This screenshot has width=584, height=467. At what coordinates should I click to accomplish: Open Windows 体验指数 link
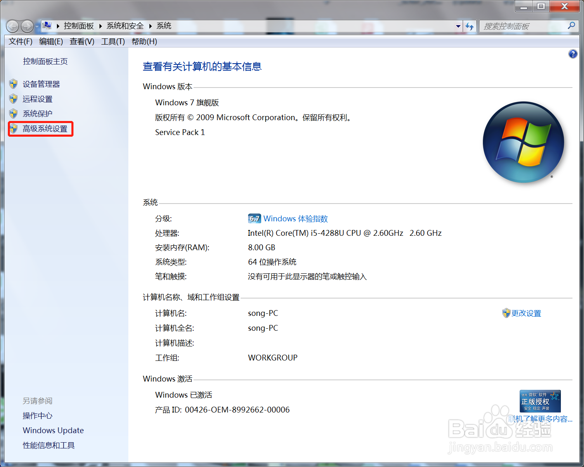pos(296,218)
